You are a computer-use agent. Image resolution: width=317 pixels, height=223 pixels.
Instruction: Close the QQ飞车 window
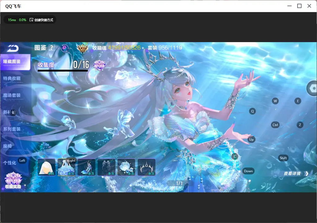[309, 6]
